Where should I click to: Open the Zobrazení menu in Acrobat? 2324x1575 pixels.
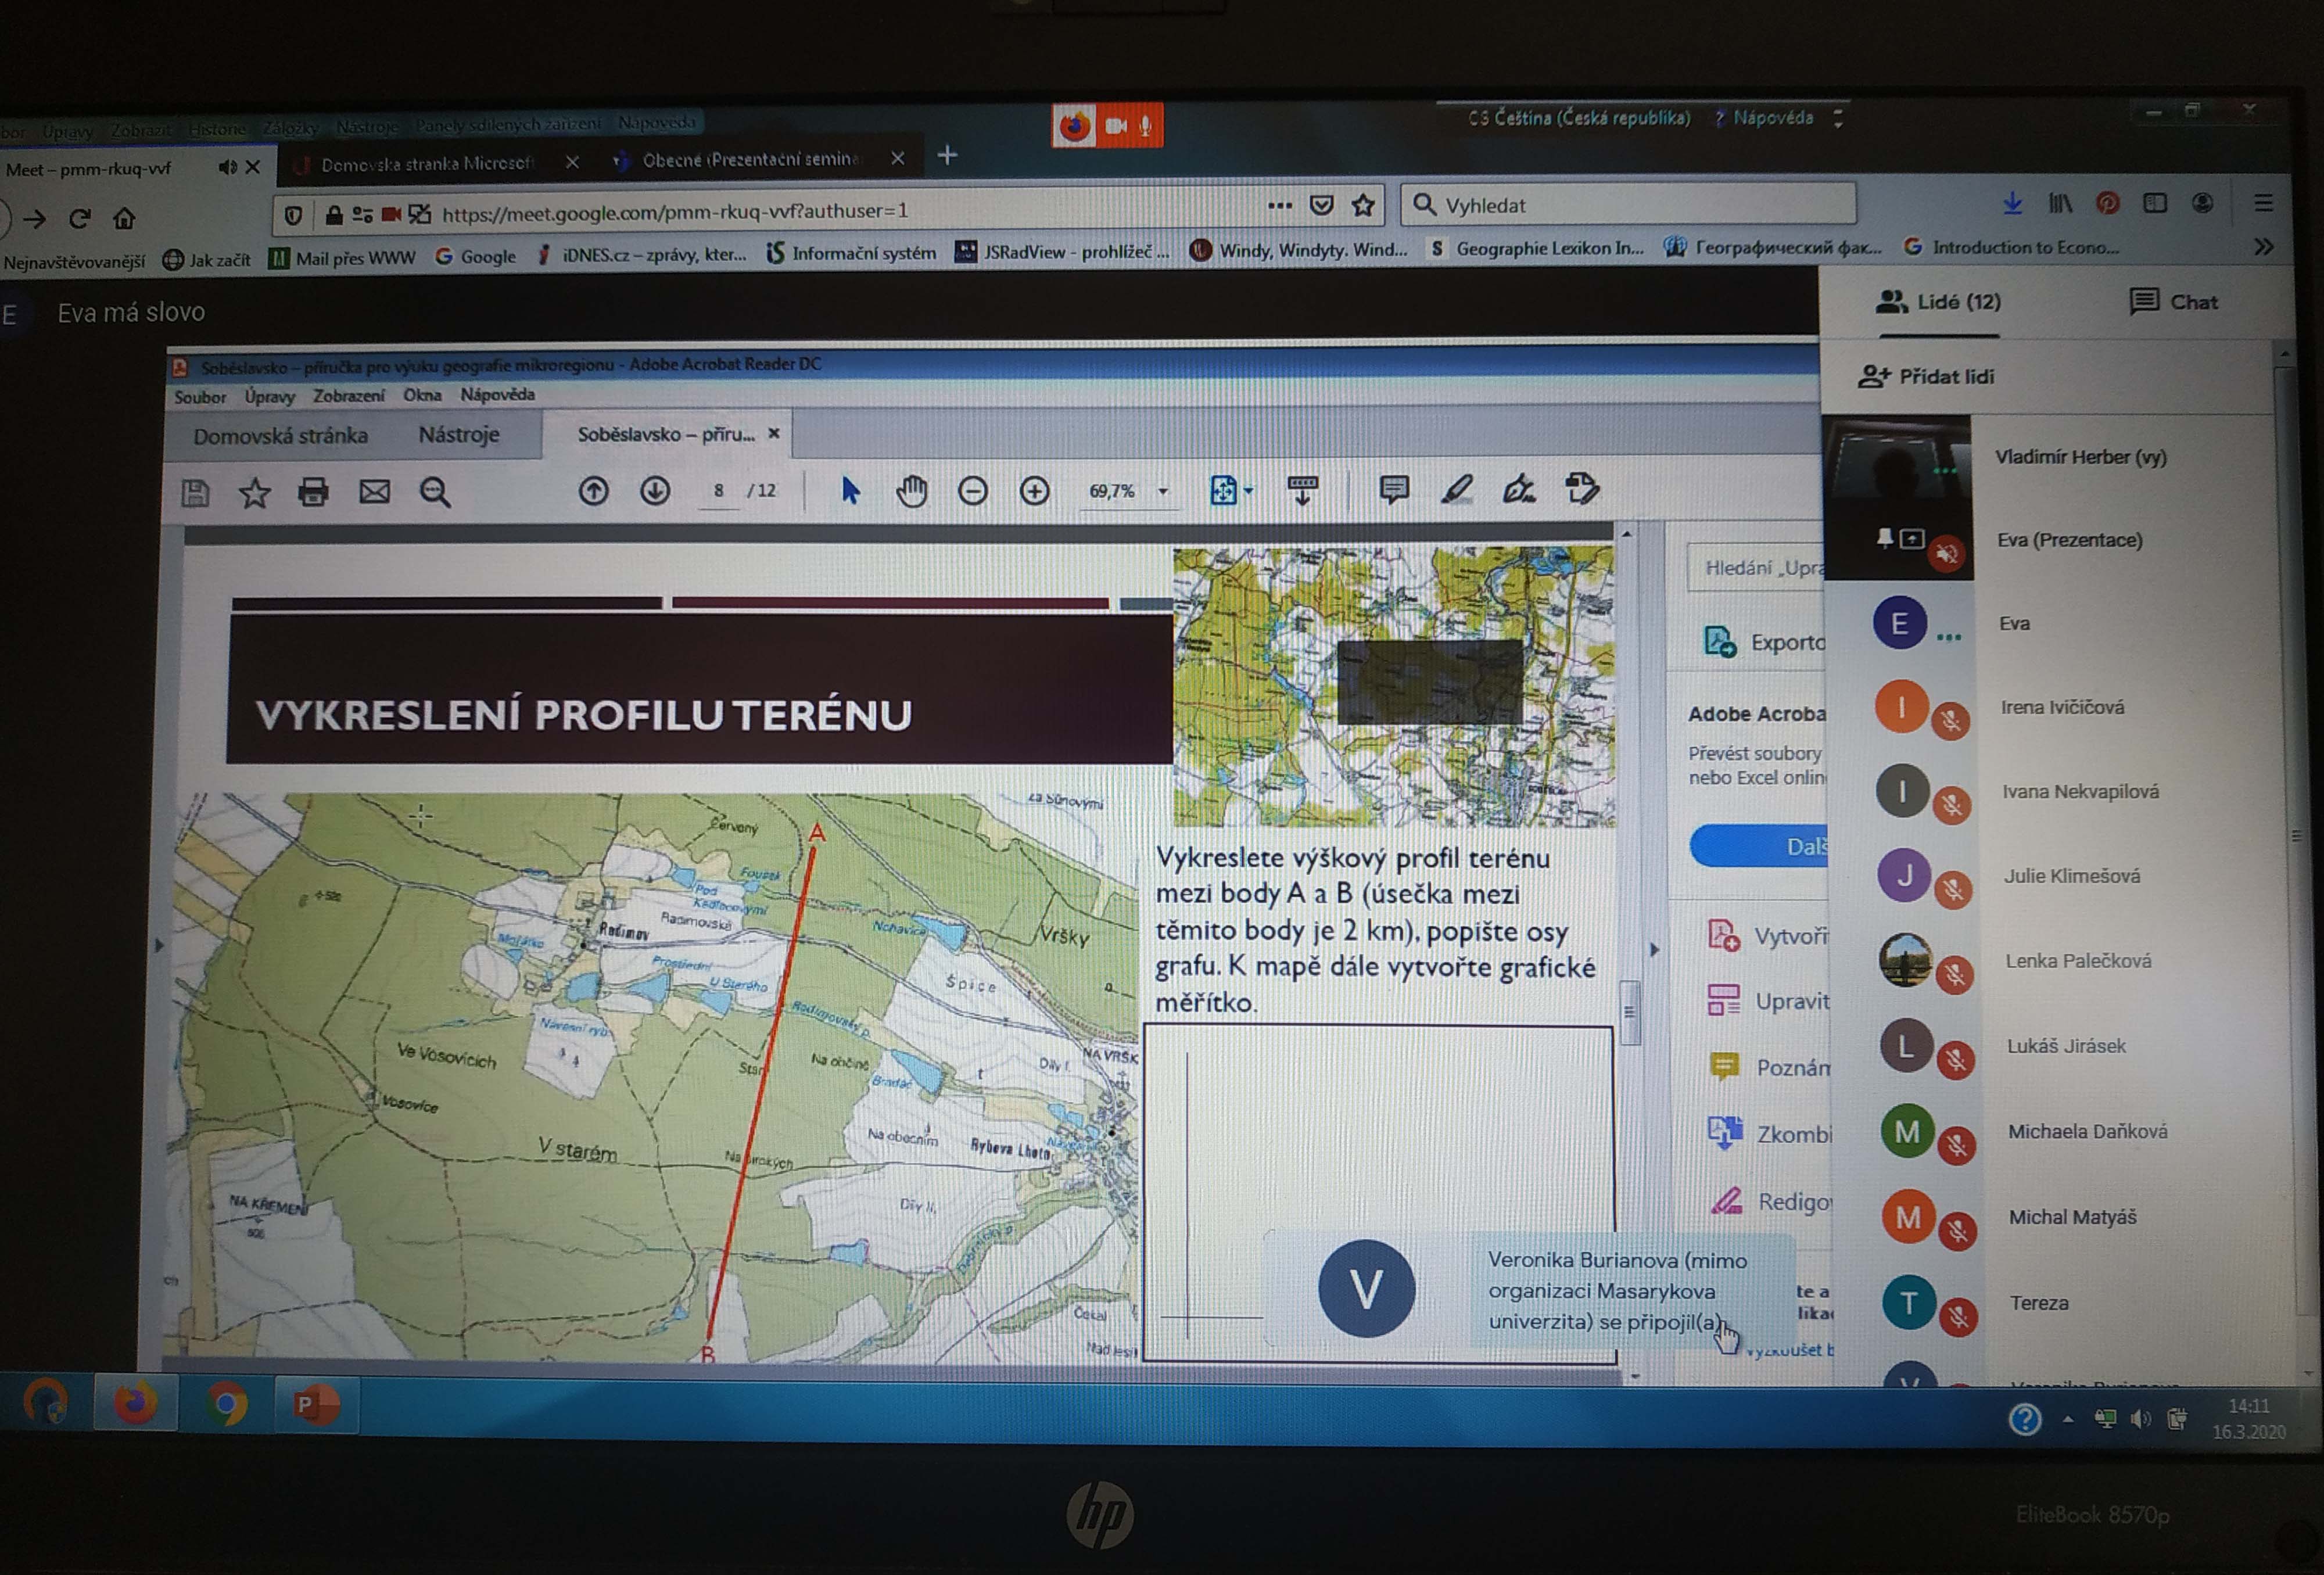(348, 395)
